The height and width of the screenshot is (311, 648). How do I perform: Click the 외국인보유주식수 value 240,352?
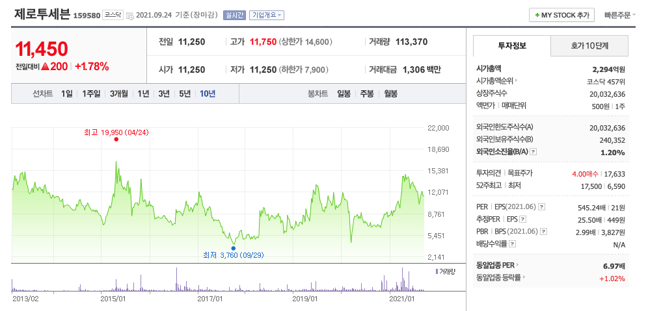[612, 140]
